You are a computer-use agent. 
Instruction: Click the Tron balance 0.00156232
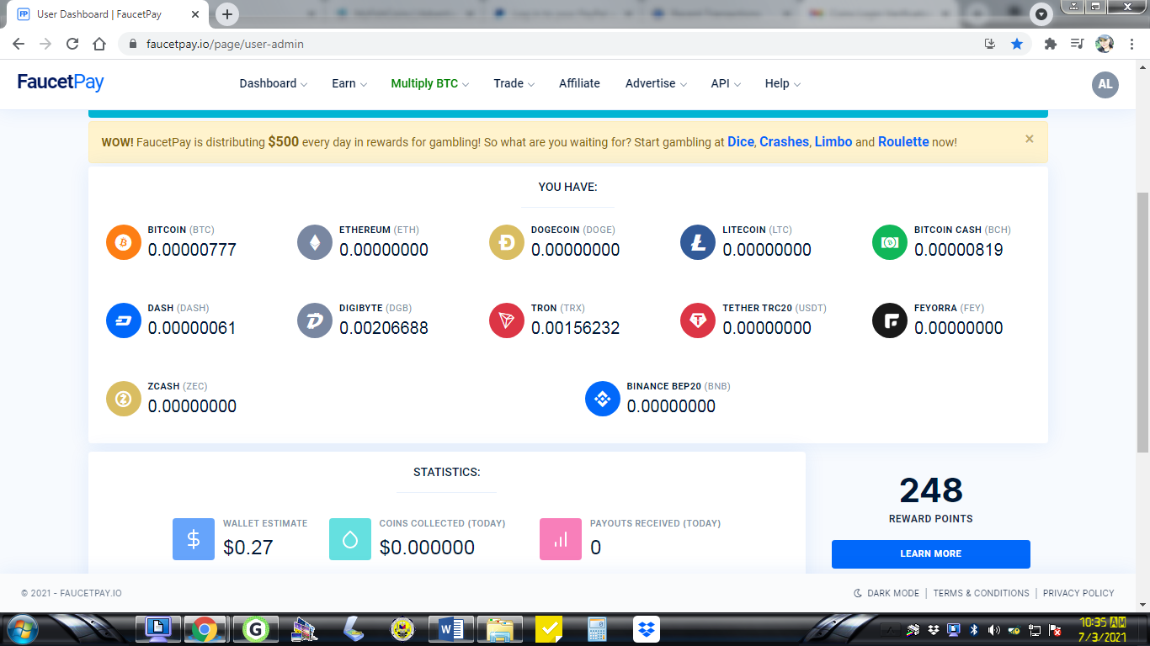point(576,328)
